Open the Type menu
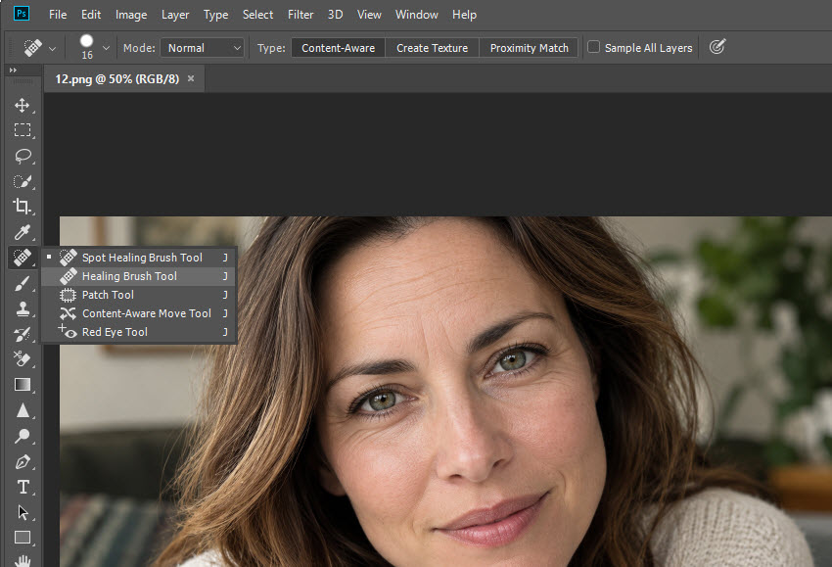Viewport: 832px width, 567px height. tap(215, 15)
